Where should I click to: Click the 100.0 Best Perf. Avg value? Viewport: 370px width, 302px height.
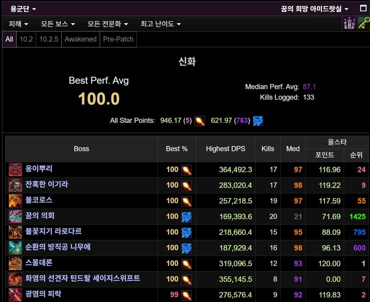99,99
